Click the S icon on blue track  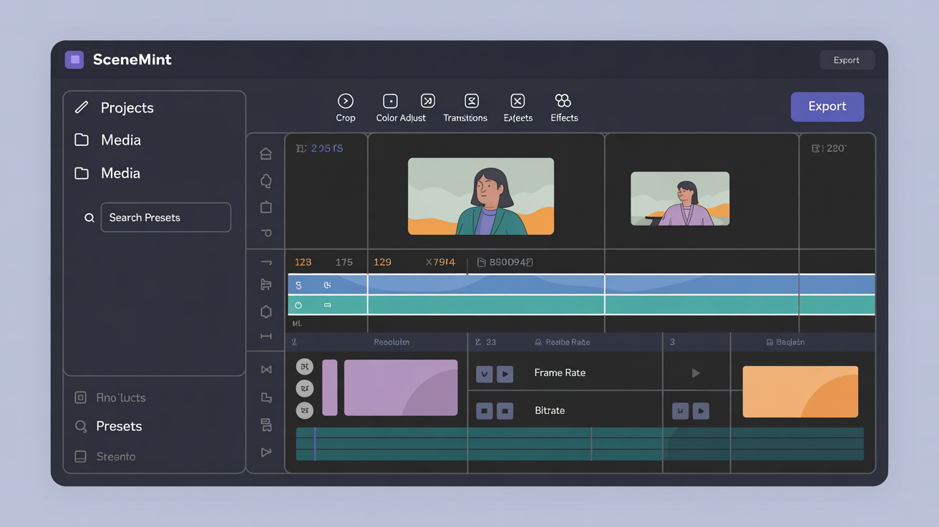click(298, 285)
